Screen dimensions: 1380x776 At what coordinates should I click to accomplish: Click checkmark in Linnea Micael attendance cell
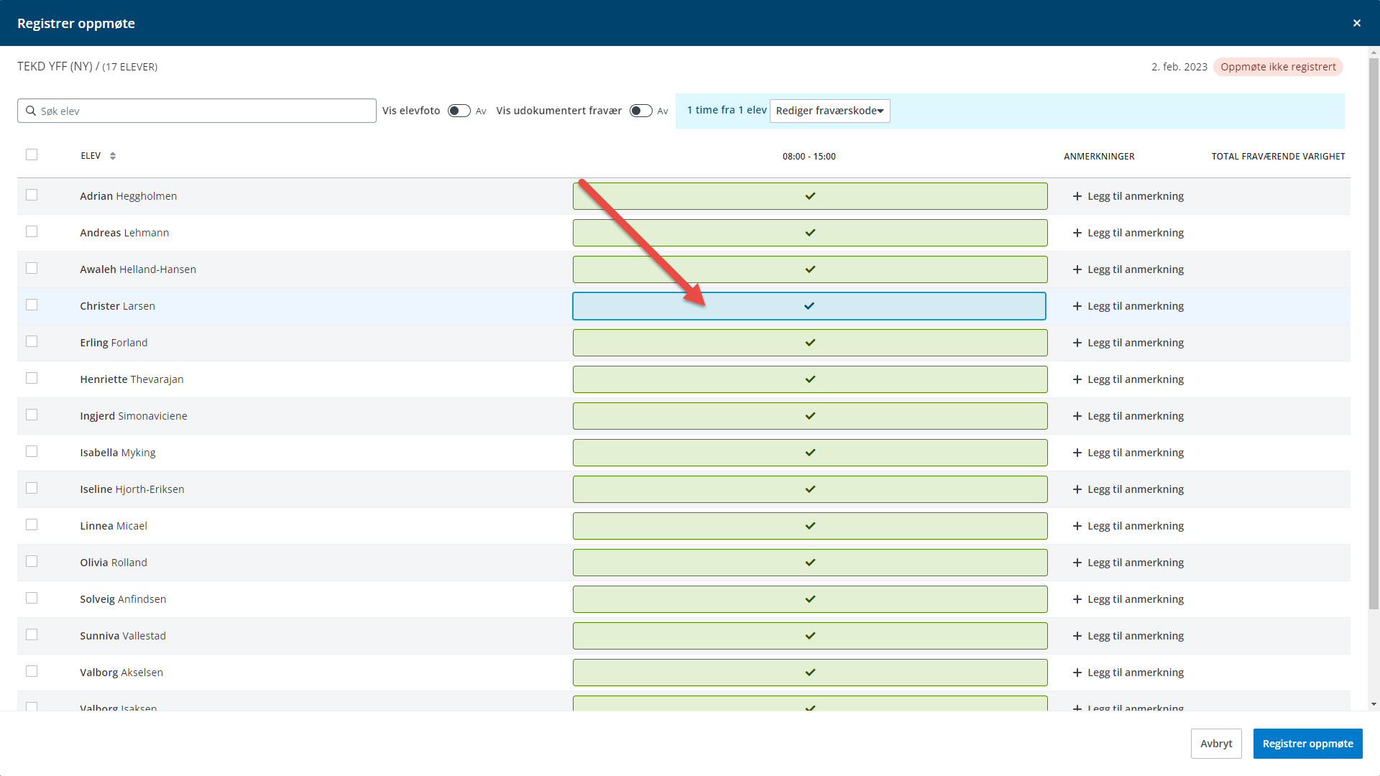[x=810, y=526]
